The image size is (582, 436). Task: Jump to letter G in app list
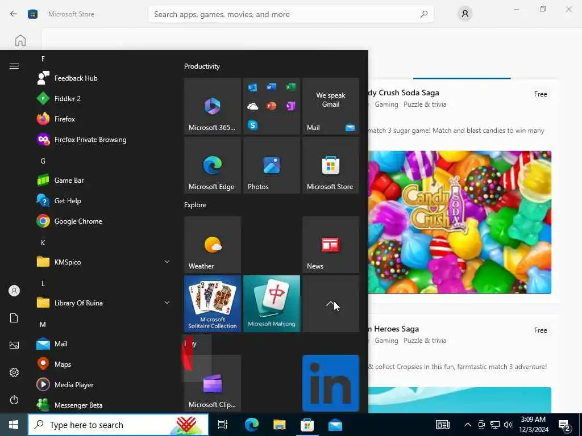click(43, 161)
